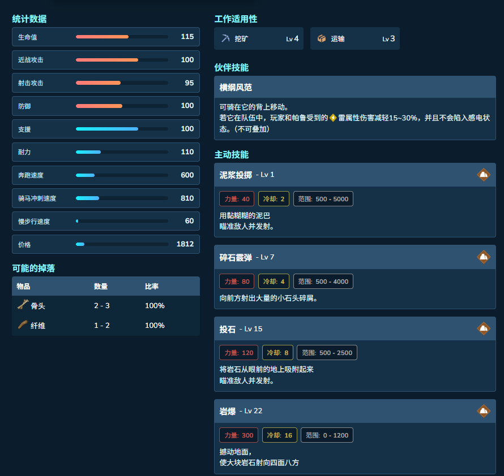
Task: Click the 射击攻击 stat bar
Action: (122, 83)
